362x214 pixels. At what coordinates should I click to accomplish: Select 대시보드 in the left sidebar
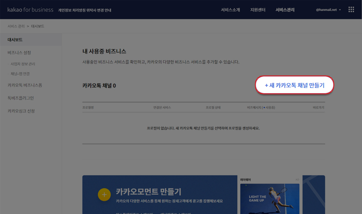tap(31, 40)
